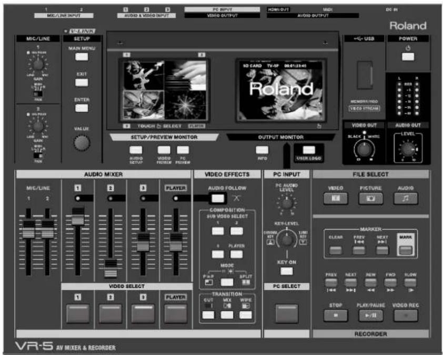Click the MAIN MENU button in Setup
Viewport: 443px width, 355px height.
point(82,57)
